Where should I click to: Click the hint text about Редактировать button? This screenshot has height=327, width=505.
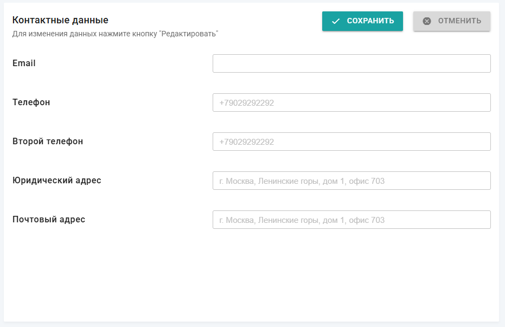click(116, 34)
